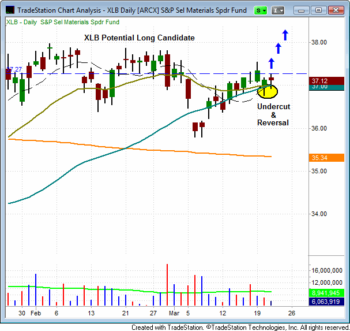Maximize the XLB chart analysis window
The height and width of the screenshot is (331, 350).
[x=318, y=10]
